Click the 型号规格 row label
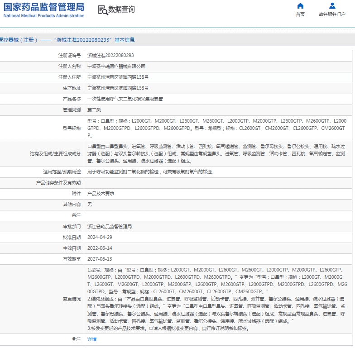The image size is (355, 348). point(72,129)
